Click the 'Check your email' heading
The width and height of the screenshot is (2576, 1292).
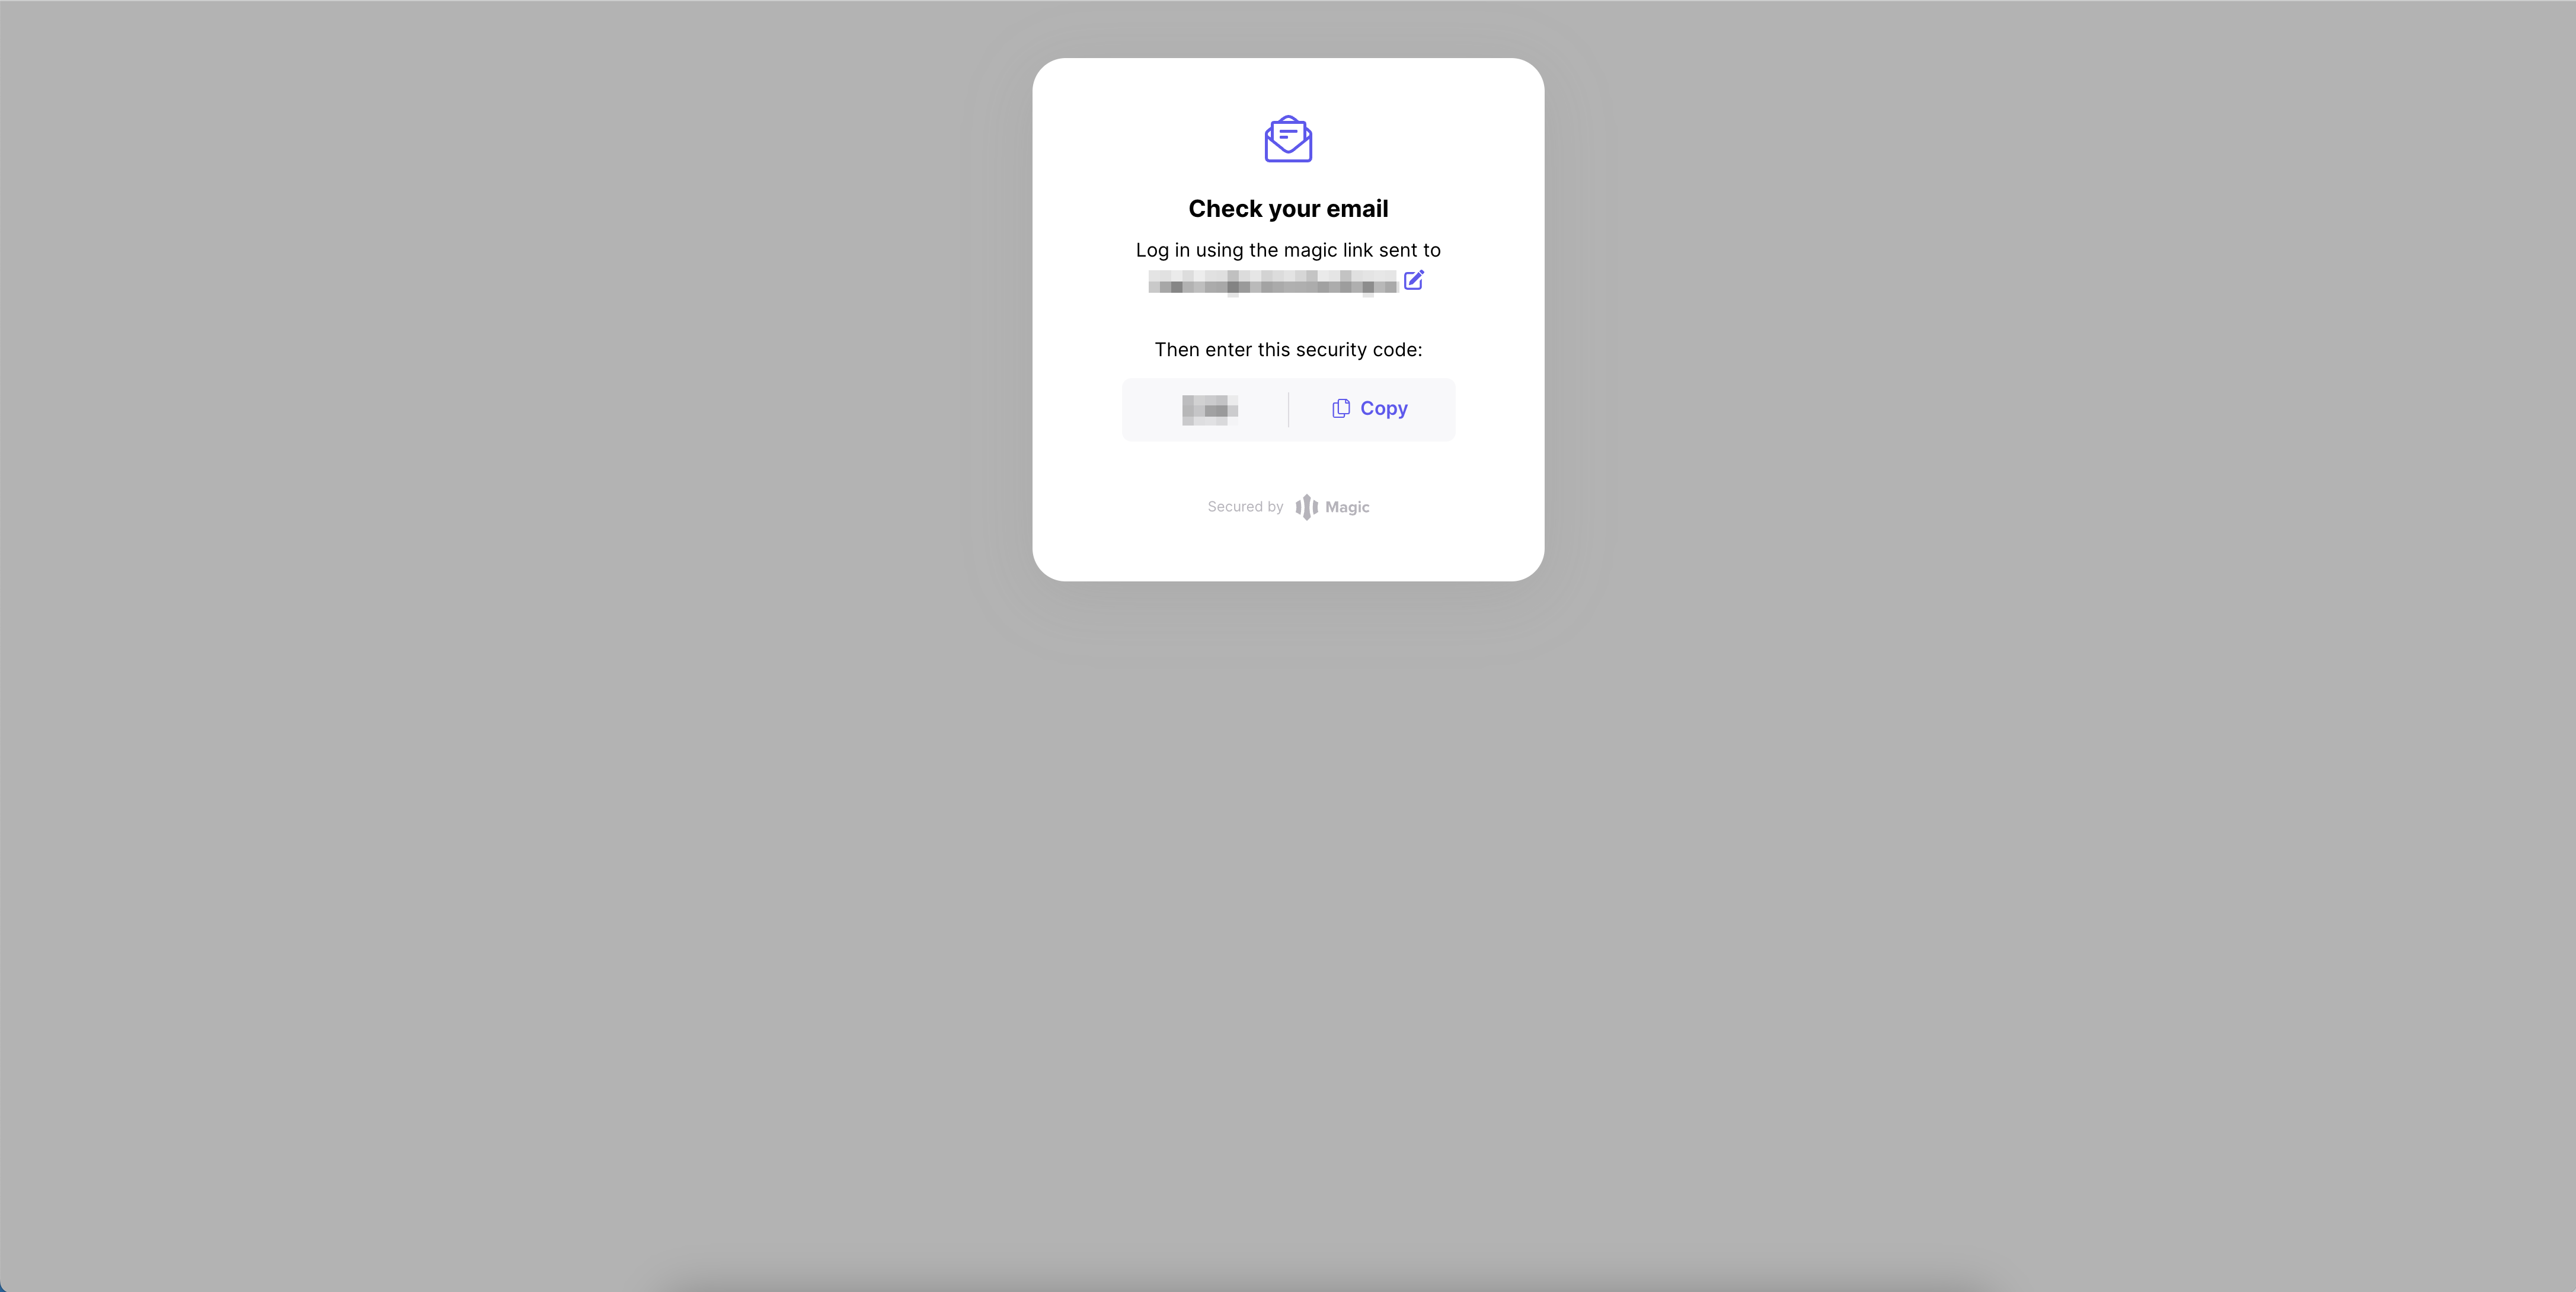click(x=1288, y=208)
